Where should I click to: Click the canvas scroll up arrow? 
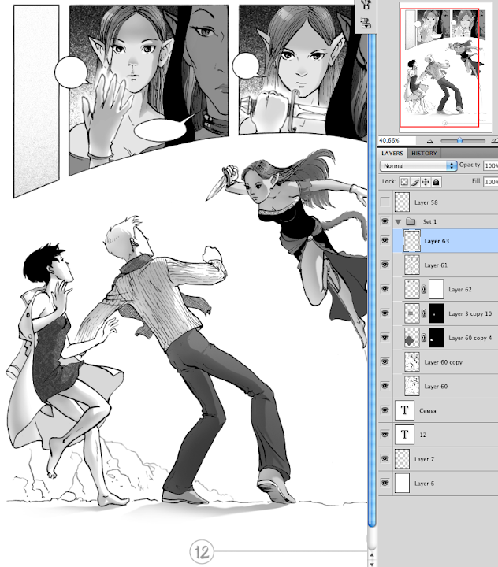pyautogui.click(x=372, y=554)
